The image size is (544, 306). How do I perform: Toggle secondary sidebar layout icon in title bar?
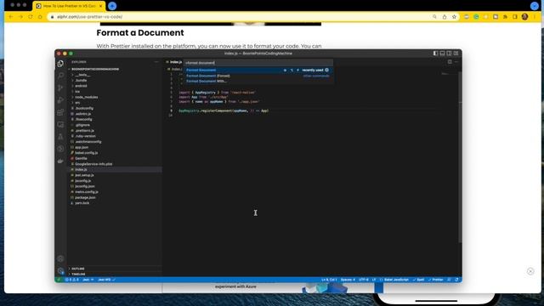(450, 53)
